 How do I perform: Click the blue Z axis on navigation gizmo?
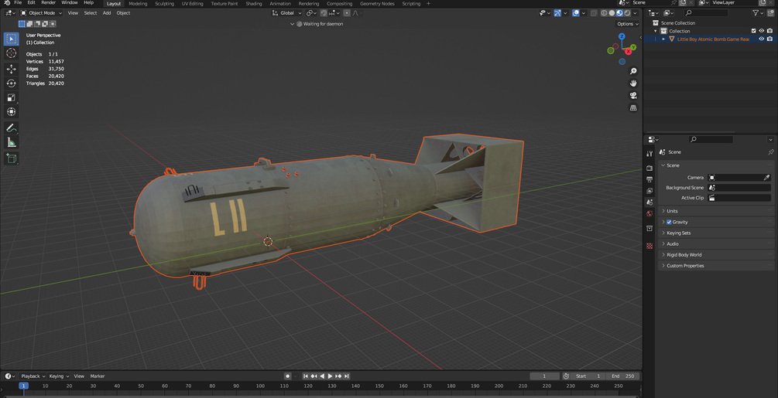coord(622,36)
